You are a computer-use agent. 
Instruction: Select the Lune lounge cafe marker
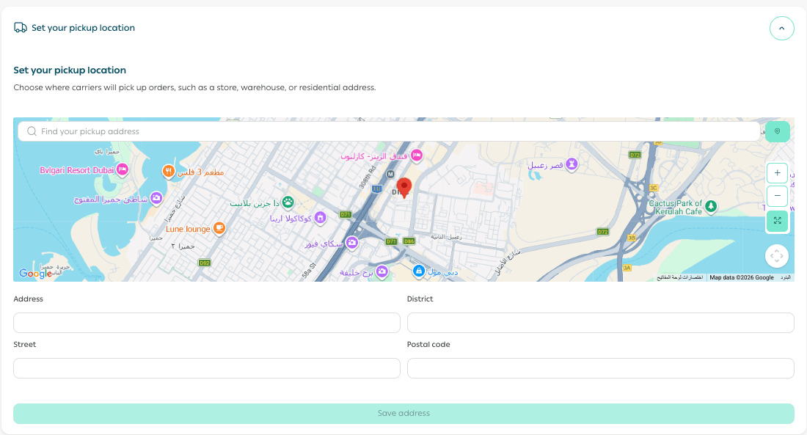(219, 229)
